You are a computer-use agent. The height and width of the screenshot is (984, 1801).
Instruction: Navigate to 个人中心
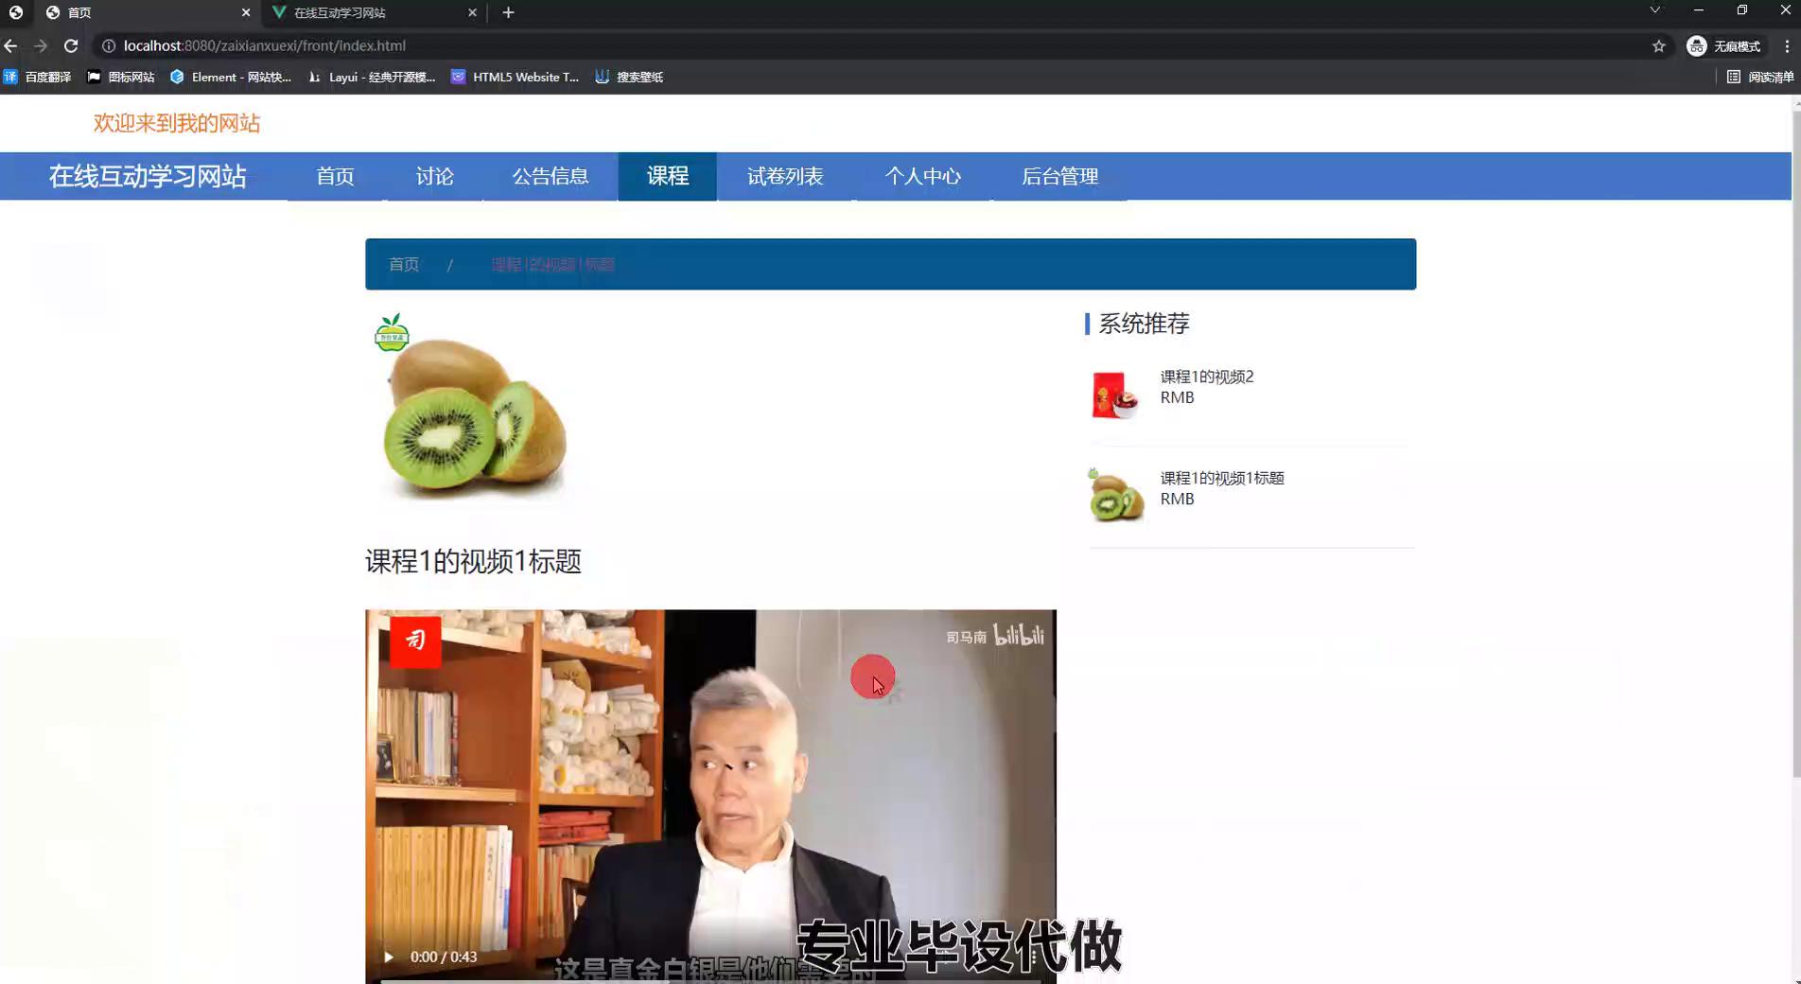[x=922, y=176]
